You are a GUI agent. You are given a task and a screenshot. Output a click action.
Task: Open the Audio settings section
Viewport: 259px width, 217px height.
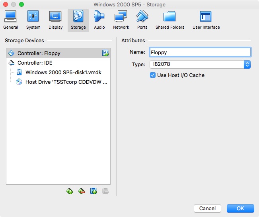[x=99, y=20]
